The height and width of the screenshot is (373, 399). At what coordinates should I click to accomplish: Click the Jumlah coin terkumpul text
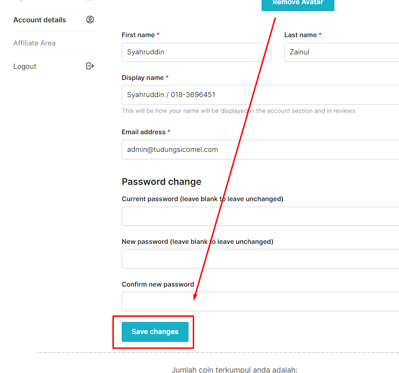click(235, 370)
